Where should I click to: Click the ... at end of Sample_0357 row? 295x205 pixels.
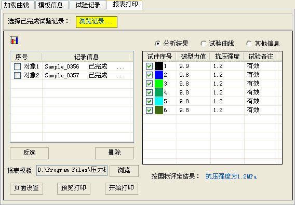(x=120, y=76)
